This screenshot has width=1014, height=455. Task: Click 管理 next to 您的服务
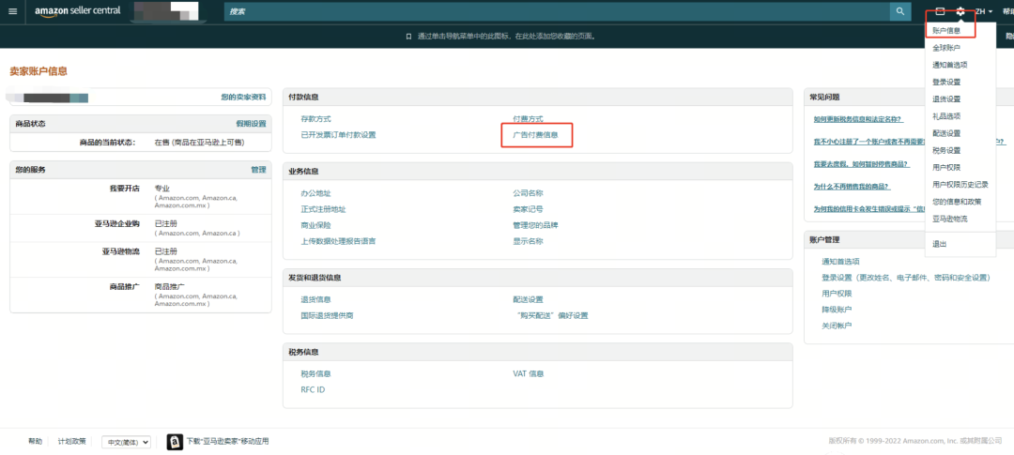pos(259,169)
